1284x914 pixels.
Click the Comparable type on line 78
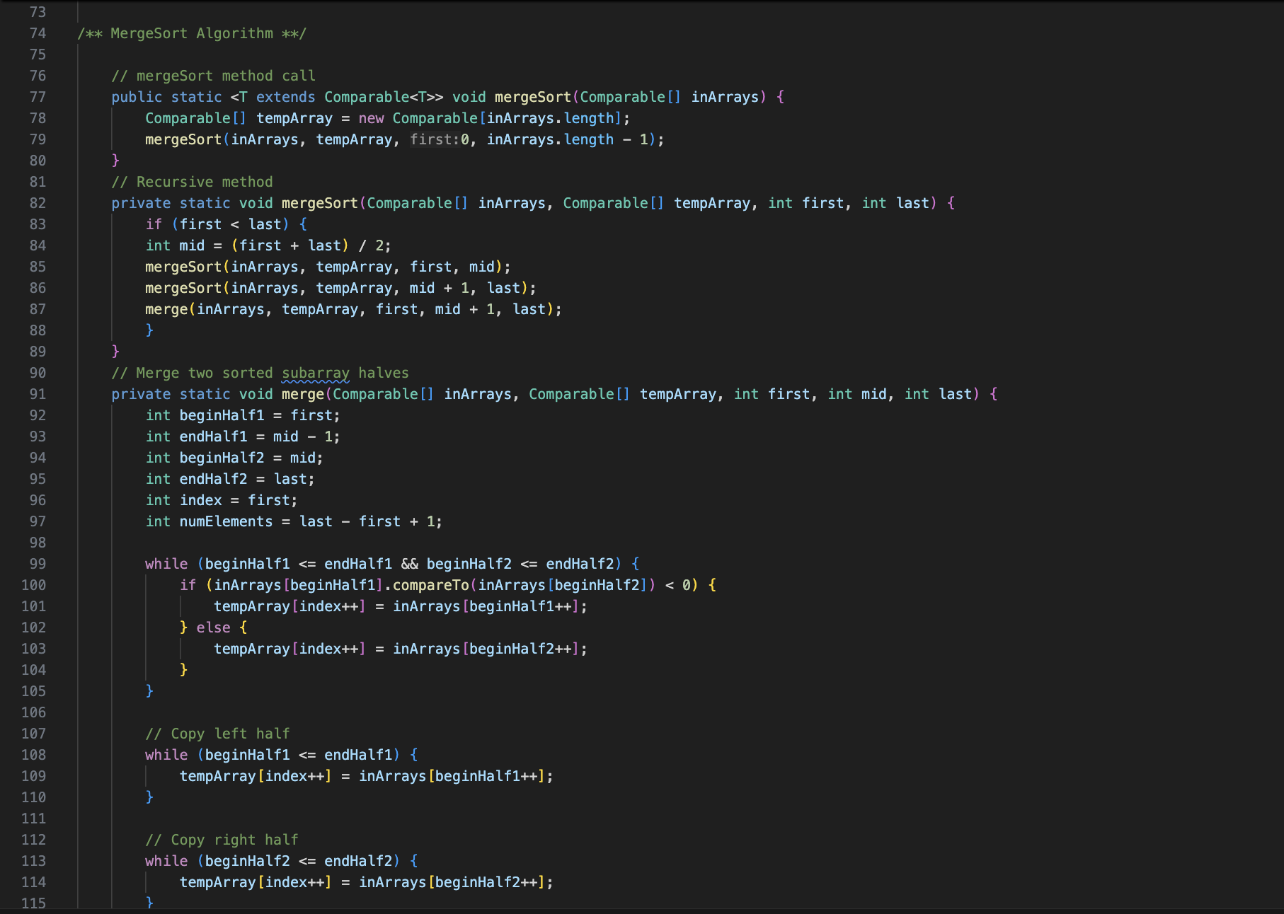click(186, 118)
